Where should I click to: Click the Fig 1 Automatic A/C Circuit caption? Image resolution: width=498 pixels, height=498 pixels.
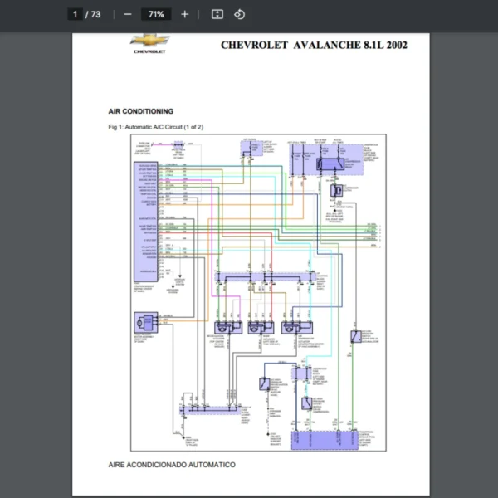point(155,127)
